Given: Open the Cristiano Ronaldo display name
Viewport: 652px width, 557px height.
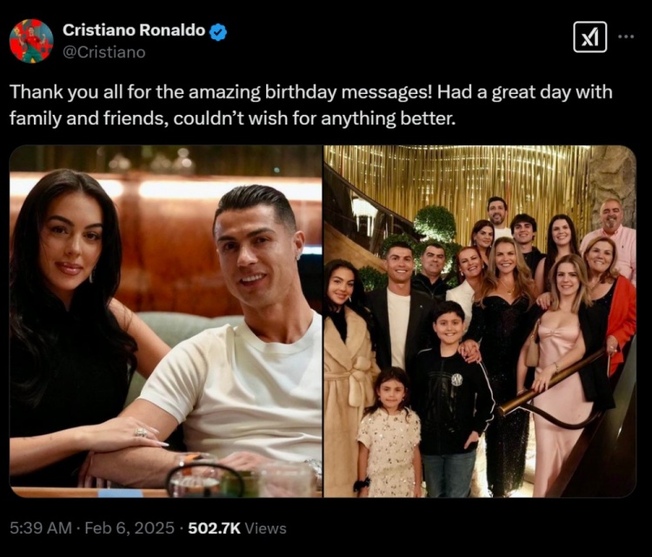Looking at the screenshot, I should [x=134, y=30].
